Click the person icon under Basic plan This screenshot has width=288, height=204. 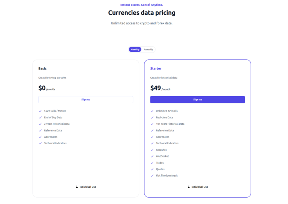(x=77, y=187)
